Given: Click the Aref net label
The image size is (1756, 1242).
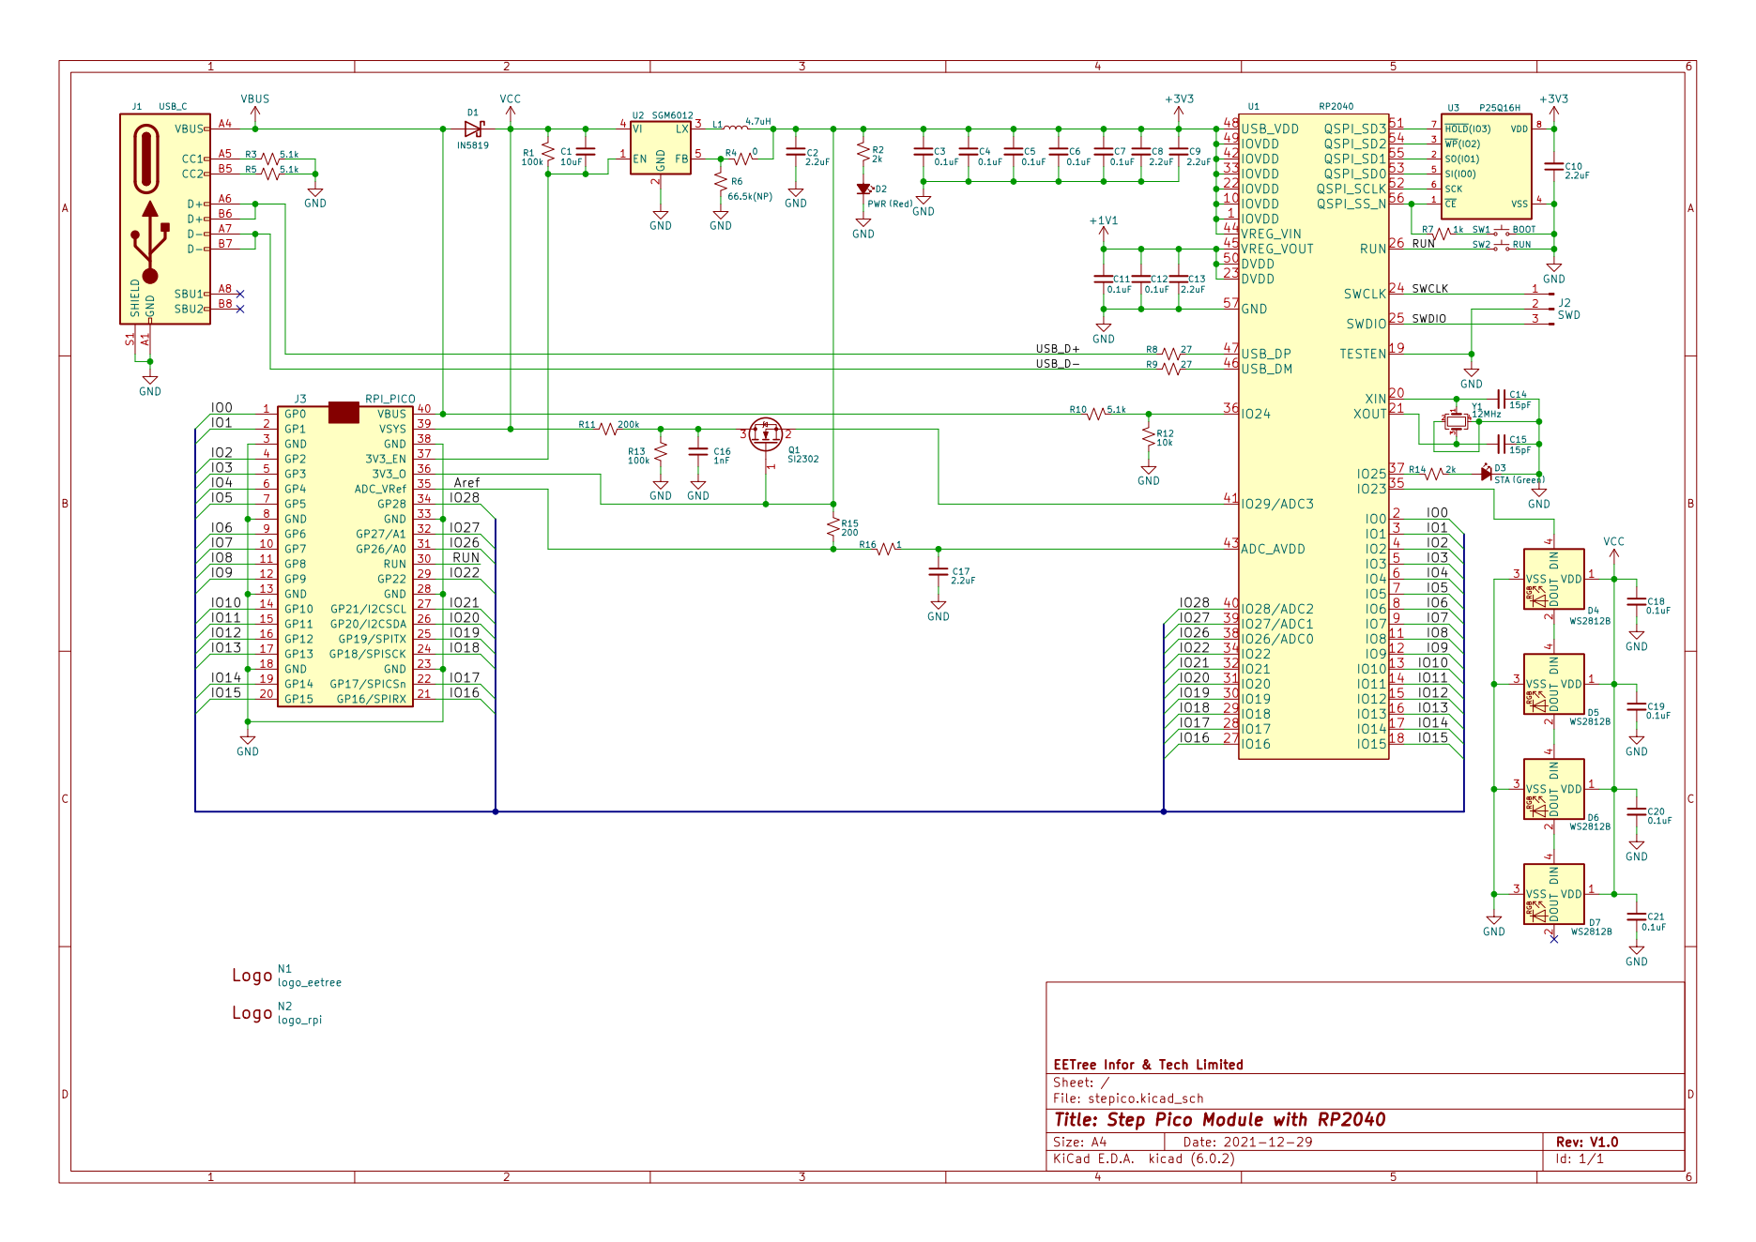Looking at the screenshot, I should pyautogui.click(x=466, y=483).
